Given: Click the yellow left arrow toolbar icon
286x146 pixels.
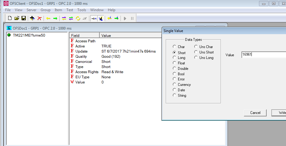Looking at the screenshot, I should 48,18.
